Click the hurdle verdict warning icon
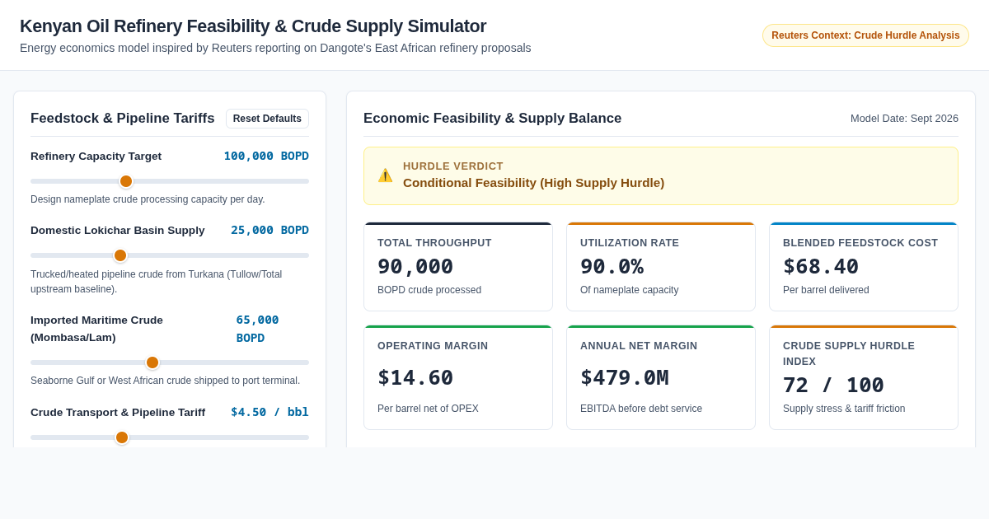Screen dimensions: 989x519 click(385, 175)
